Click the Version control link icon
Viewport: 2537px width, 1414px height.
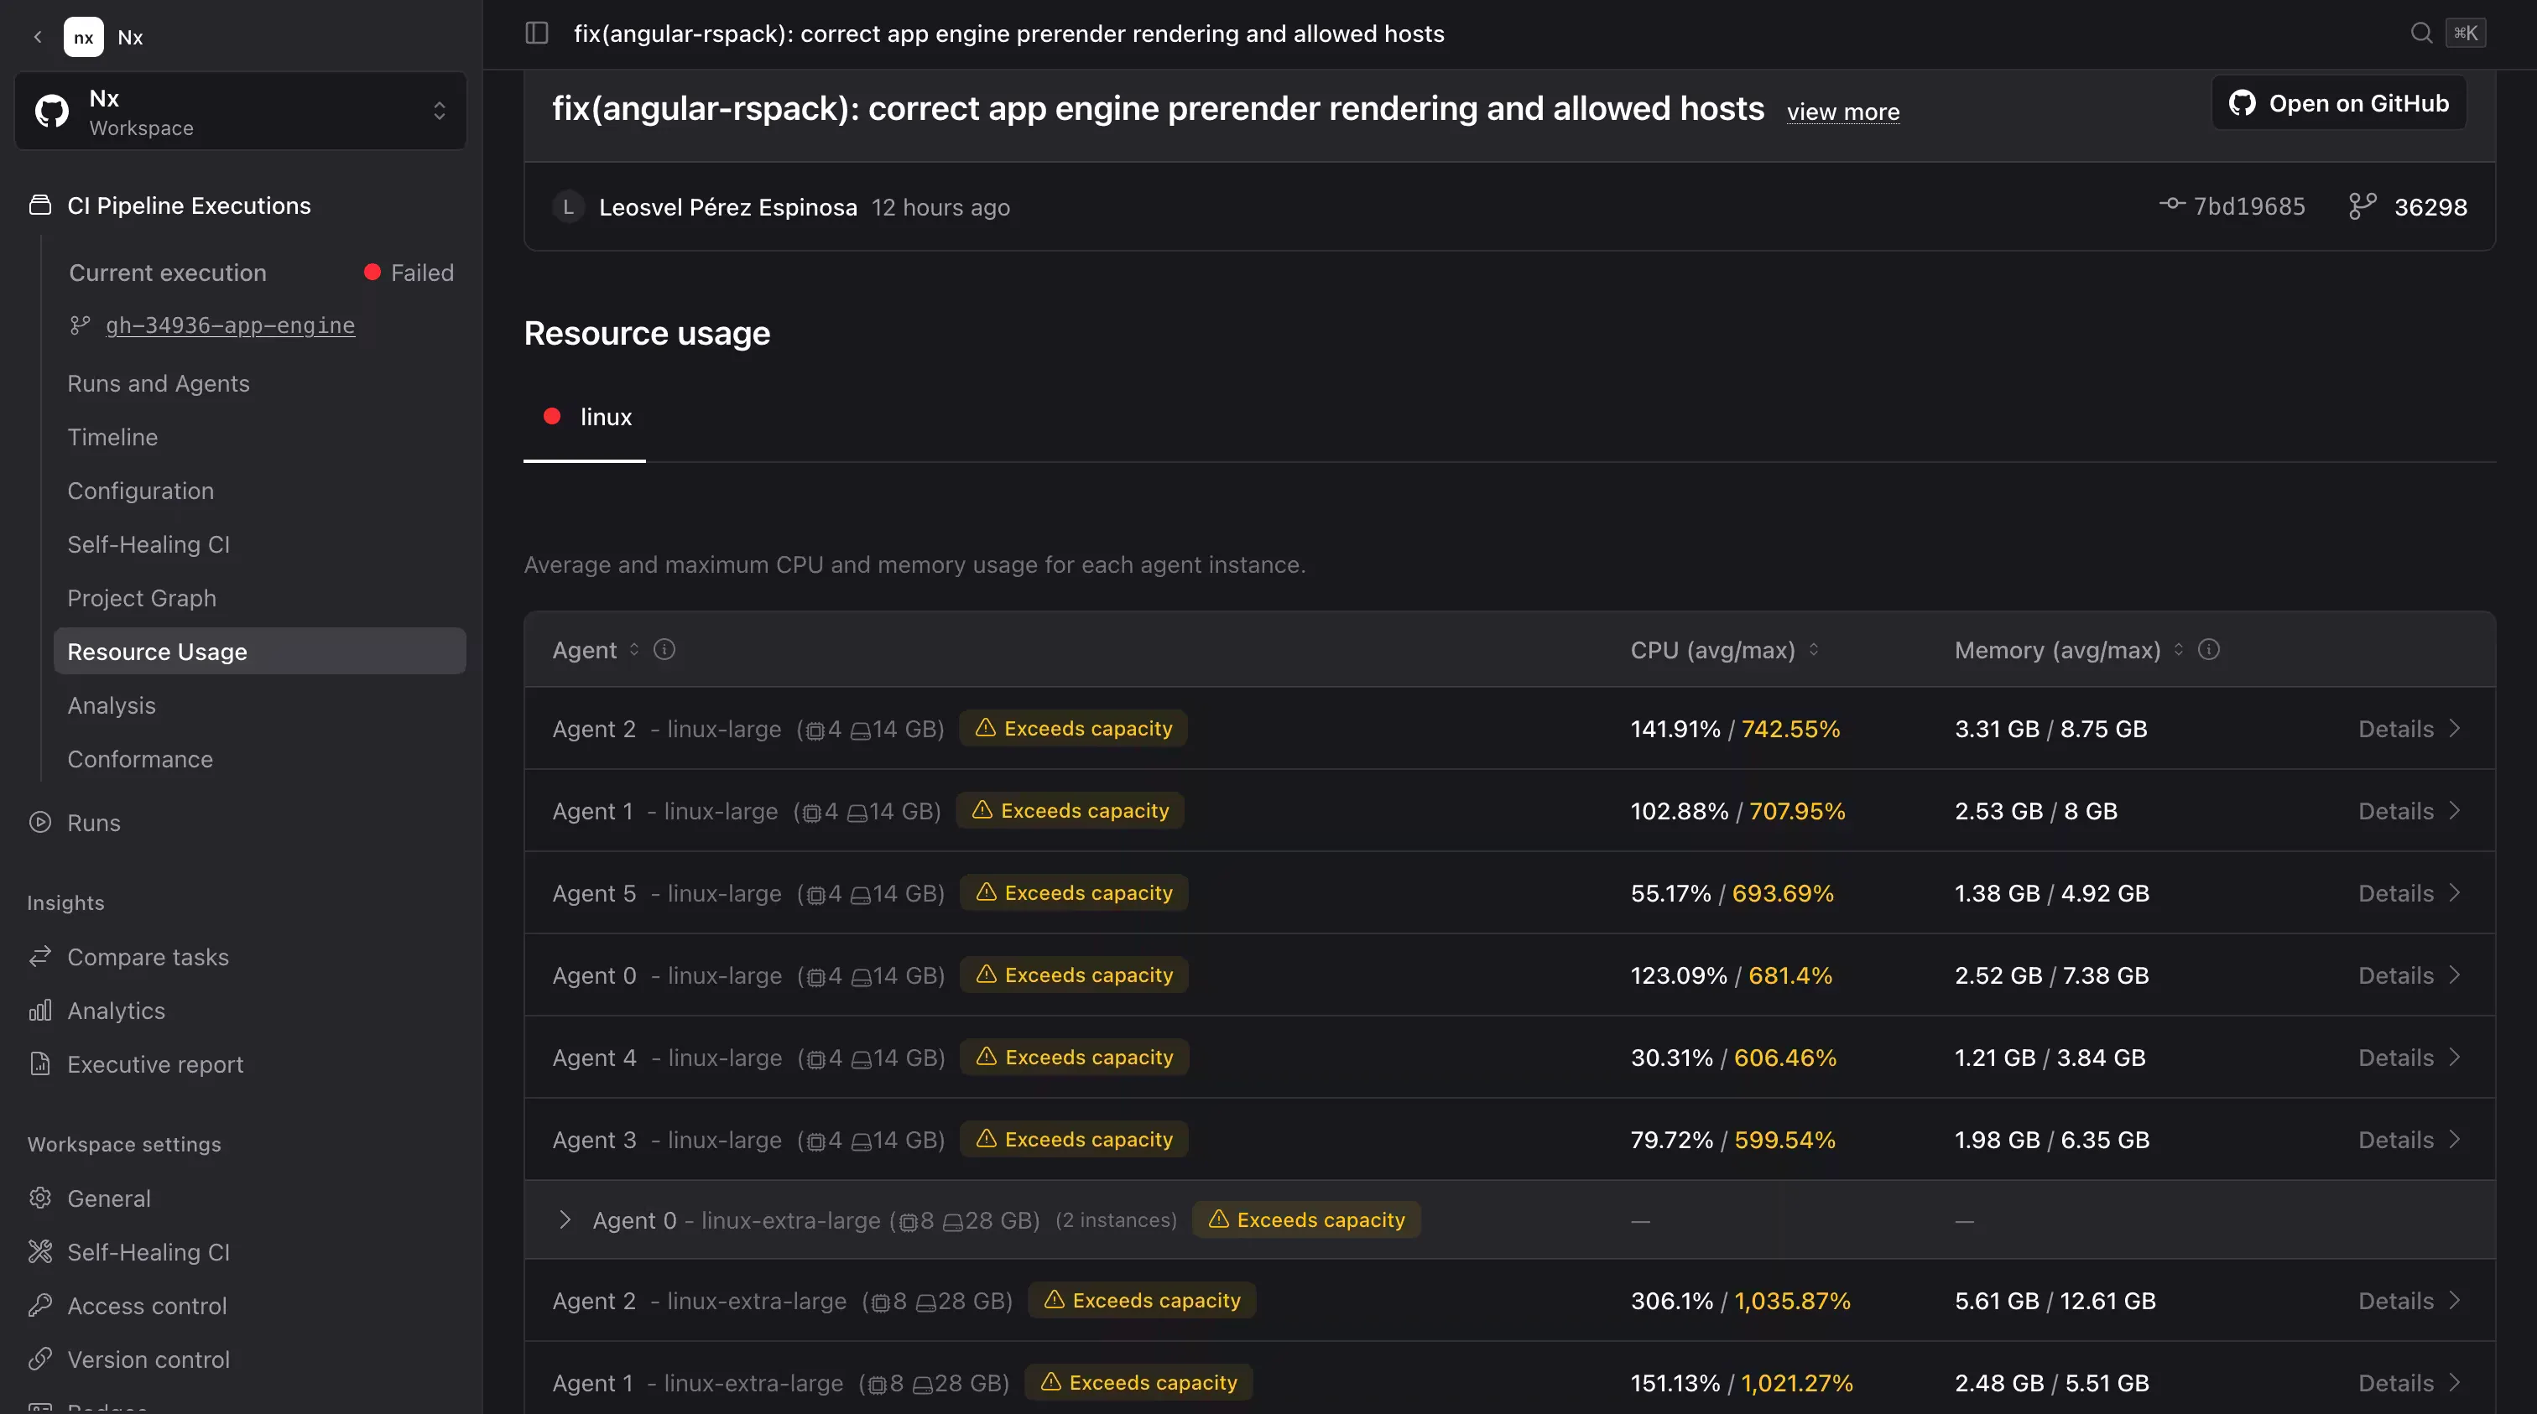(x=40, y=1359)
